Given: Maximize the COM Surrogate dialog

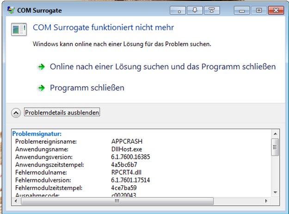Looking at the screenshot, I should pos(259,10).
